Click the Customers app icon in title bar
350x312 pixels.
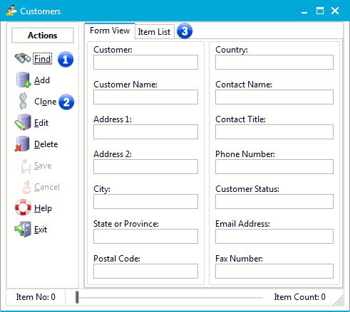pyautogui.click(x=11, y=11)
